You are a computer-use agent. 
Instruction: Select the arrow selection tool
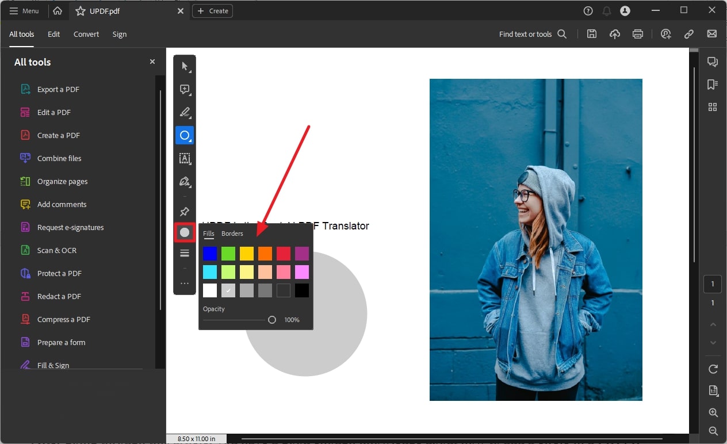(185, 66)
